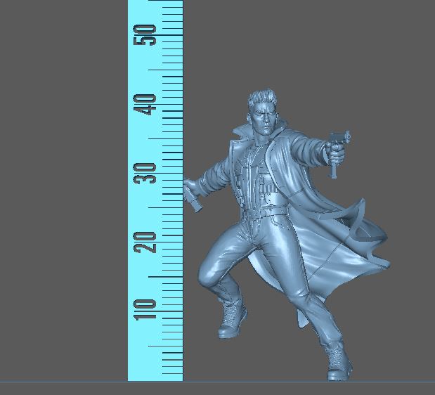
Task: Click the 50 mark on the ruler
Action: point(147,35)
